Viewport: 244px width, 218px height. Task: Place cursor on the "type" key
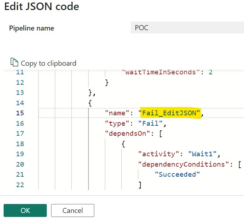117,124
